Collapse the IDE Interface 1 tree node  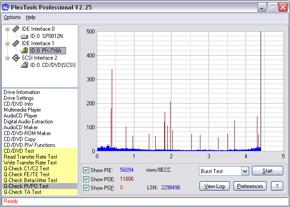pos(7,43)
